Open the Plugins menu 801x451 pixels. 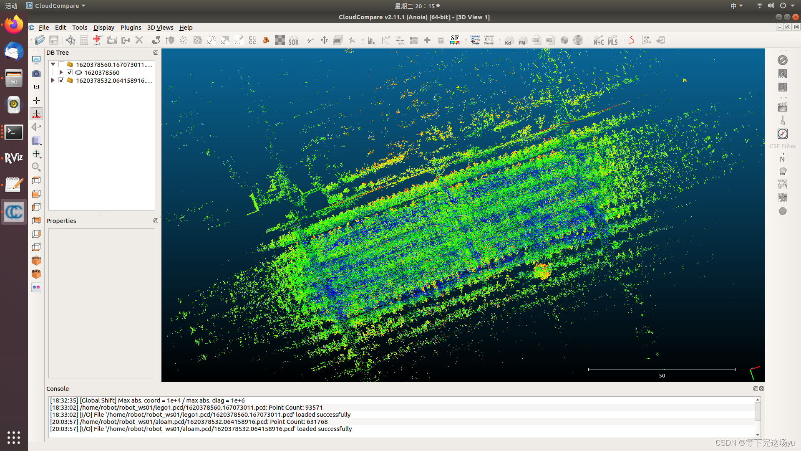coord(131,28)
